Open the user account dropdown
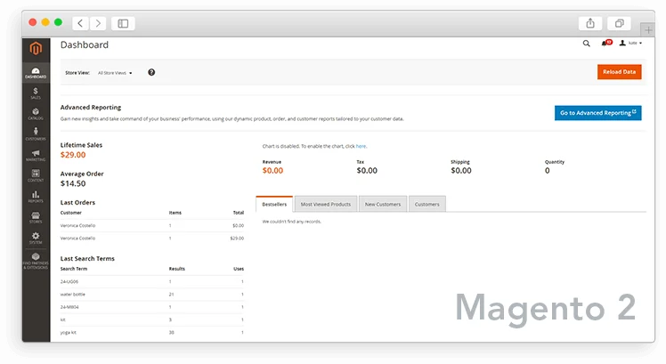The width and height of the screenshot is (666, 364). 630,43
